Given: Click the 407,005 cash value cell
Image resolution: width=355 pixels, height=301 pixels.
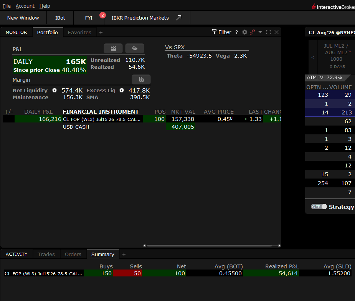Looking at the screenshot, I should pyautogui.click(x=181, y=127).
